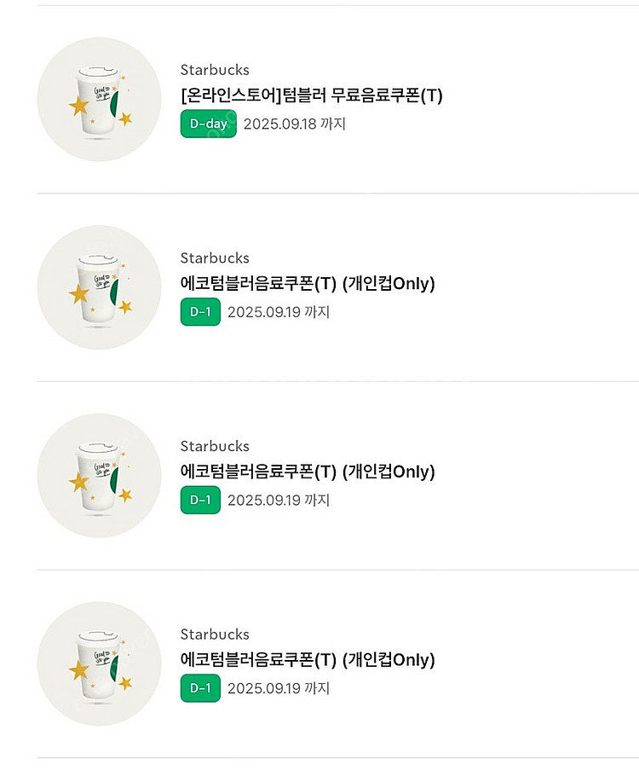639x770 pixels.
Task: Tap the Starbucks label above the last 에코텀블러음료쿠폰
Action: point(215,634)
